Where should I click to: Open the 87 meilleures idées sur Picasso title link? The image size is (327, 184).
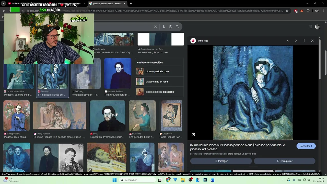[238, 147]
